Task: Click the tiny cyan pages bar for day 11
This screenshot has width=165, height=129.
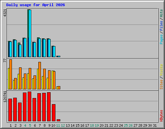Action: (59, 56)
